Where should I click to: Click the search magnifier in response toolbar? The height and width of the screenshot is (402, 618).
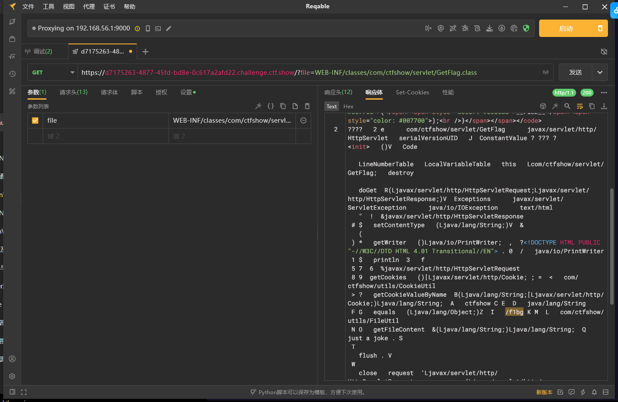click(x=567, y=106)
